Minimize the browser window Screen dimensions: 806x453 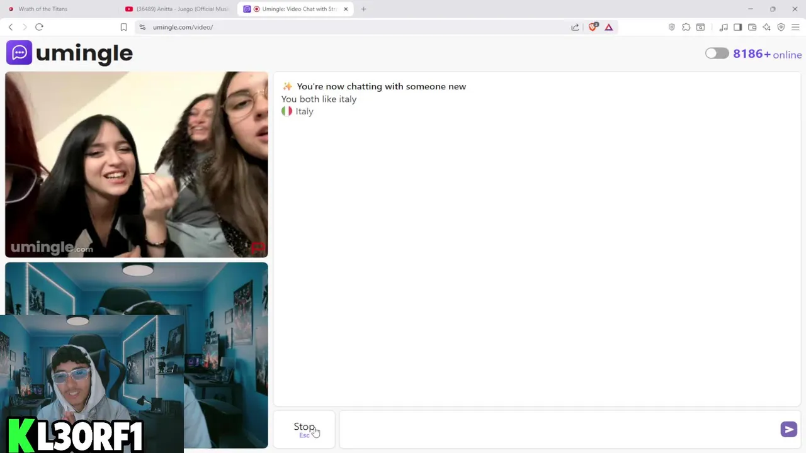[x=750, y=9]
